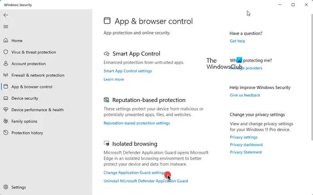Click Uninstall Microsoft Defender Application Guard
The width and height of the screenshot is (313, 195).
[146, 181]
